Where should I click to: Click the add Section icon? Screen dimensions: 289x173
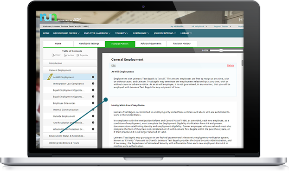click(x=65, y=55)
